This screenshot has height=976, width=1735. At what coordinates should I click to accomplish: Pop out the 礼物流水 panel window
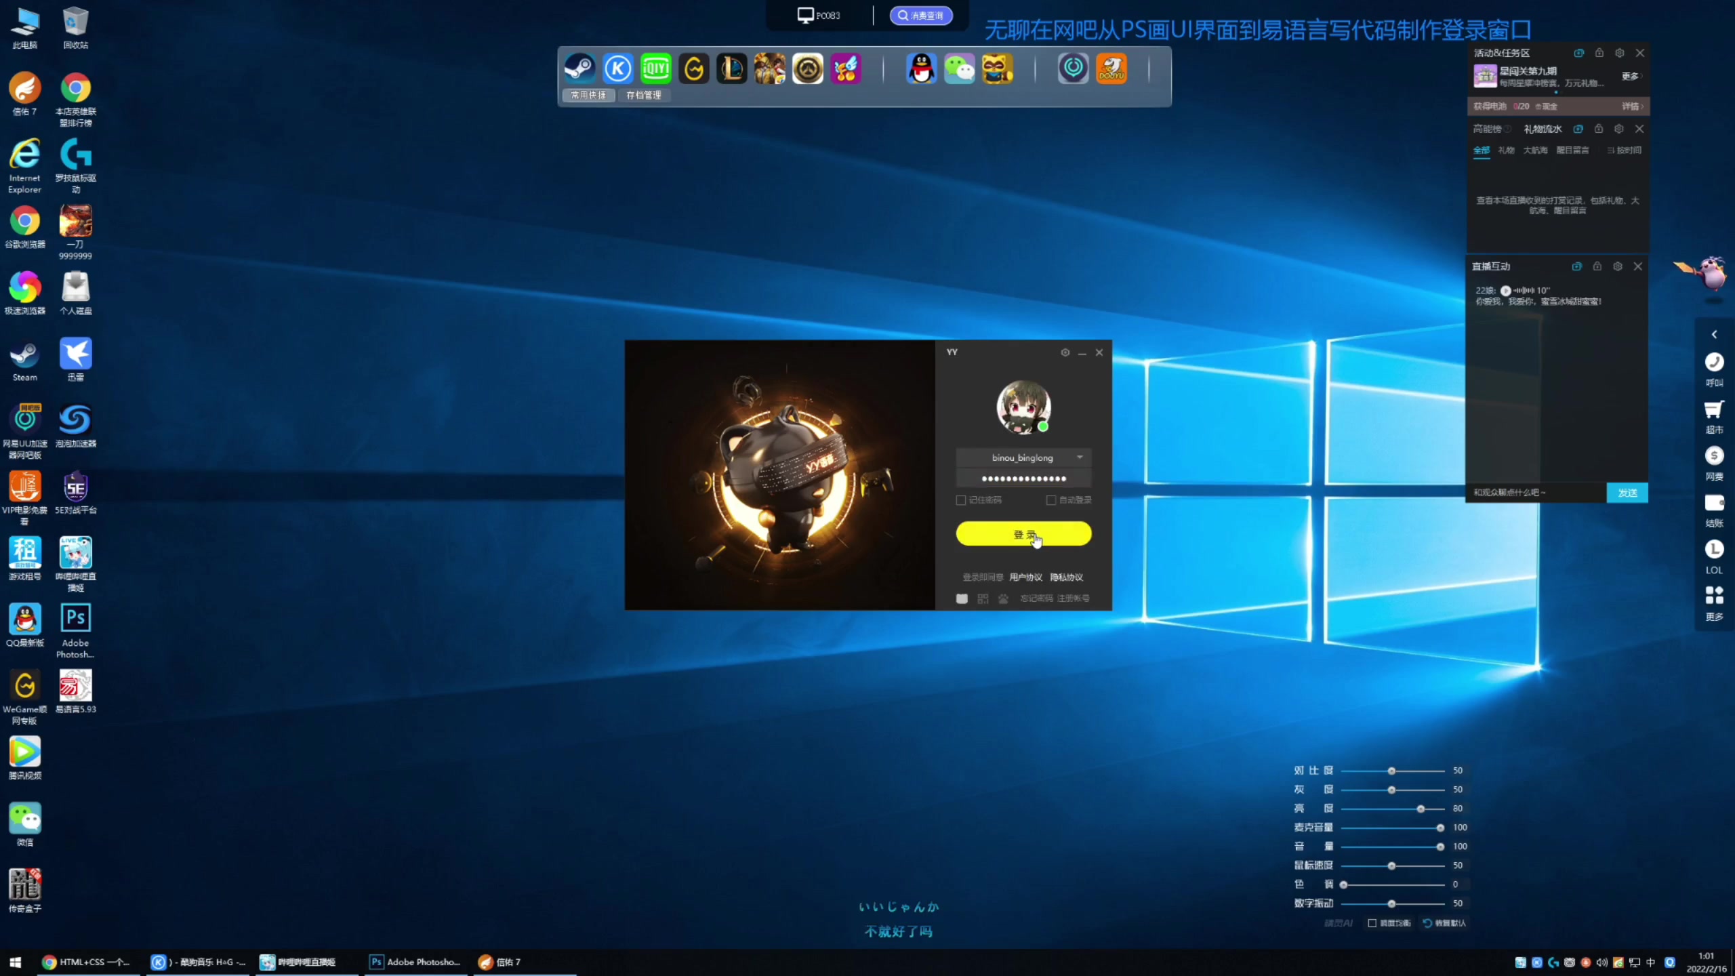coord(1578,129)
